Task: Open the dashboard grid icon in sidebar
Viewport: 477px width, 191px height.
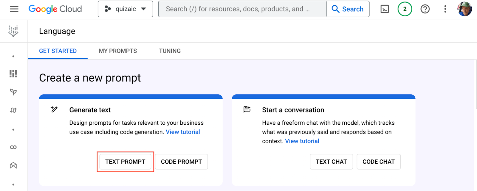Action: coord(13,73)
